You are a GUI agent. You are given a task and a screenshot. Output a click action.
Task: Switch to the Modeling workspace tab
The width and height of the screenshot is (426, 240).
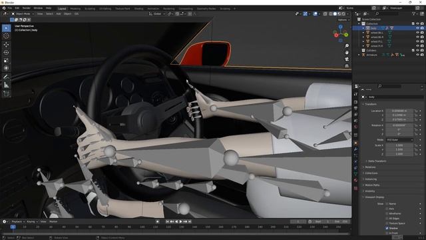tap(75, 9)
